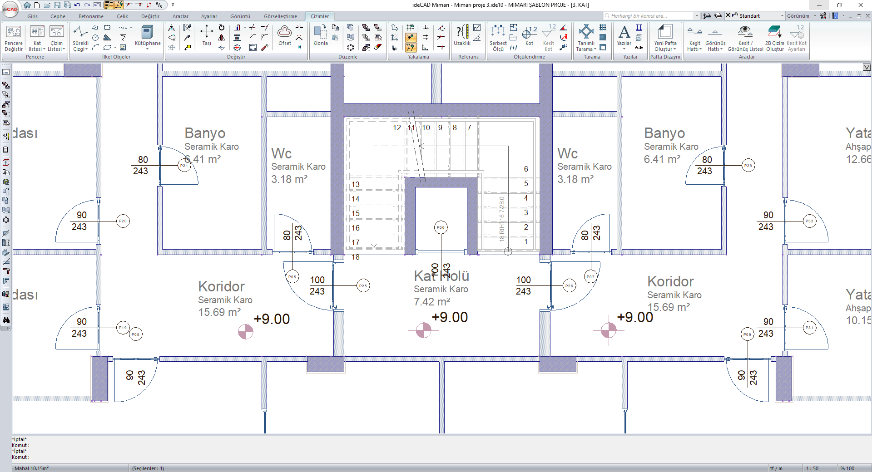The image size is (872, 472).
Task: Click the command search input field
Action: point(651,16)
